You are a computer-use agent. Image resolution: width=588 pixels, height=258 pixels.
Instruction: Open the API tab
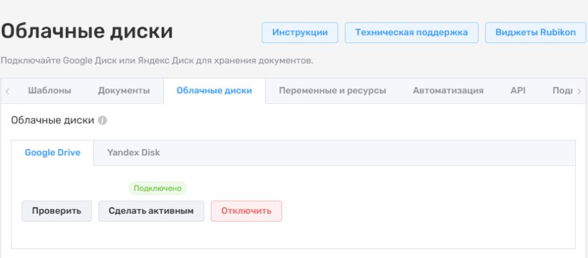[518, 91]
